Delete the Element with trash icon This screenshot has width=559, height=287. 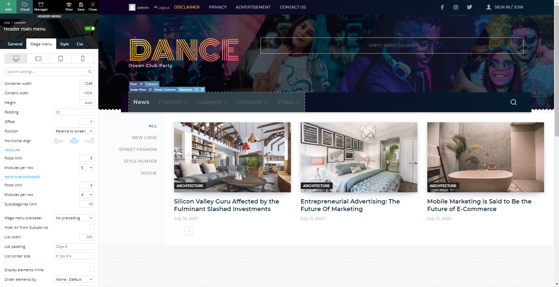click(203, 90)
